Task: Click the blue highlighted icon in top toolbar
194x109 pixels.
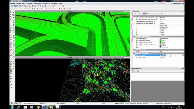Action: [17, 6]
